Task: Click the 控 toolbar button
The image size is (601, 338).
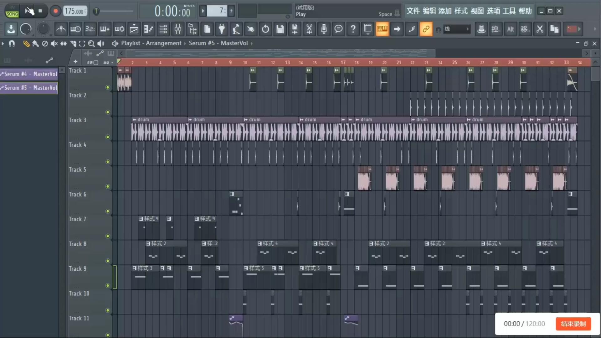Action: (x=496, y=29)
